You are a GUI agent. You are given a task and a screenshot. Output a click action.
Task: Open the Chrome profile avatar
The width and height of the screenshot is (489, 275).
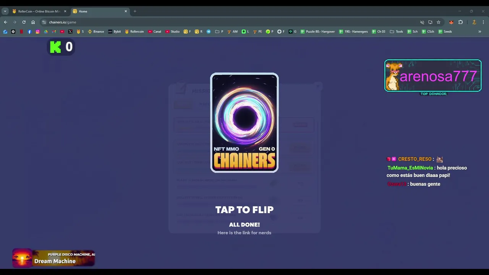click(474, 22)
